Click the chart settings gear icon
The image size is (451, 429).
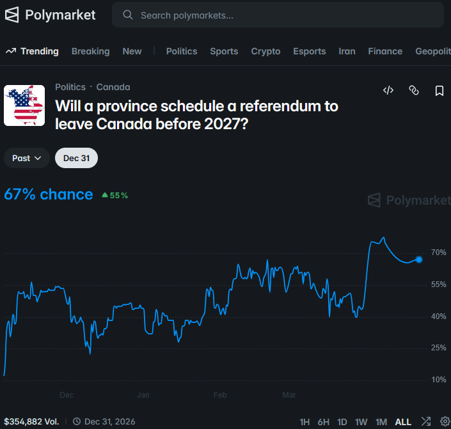click(445, 422)
